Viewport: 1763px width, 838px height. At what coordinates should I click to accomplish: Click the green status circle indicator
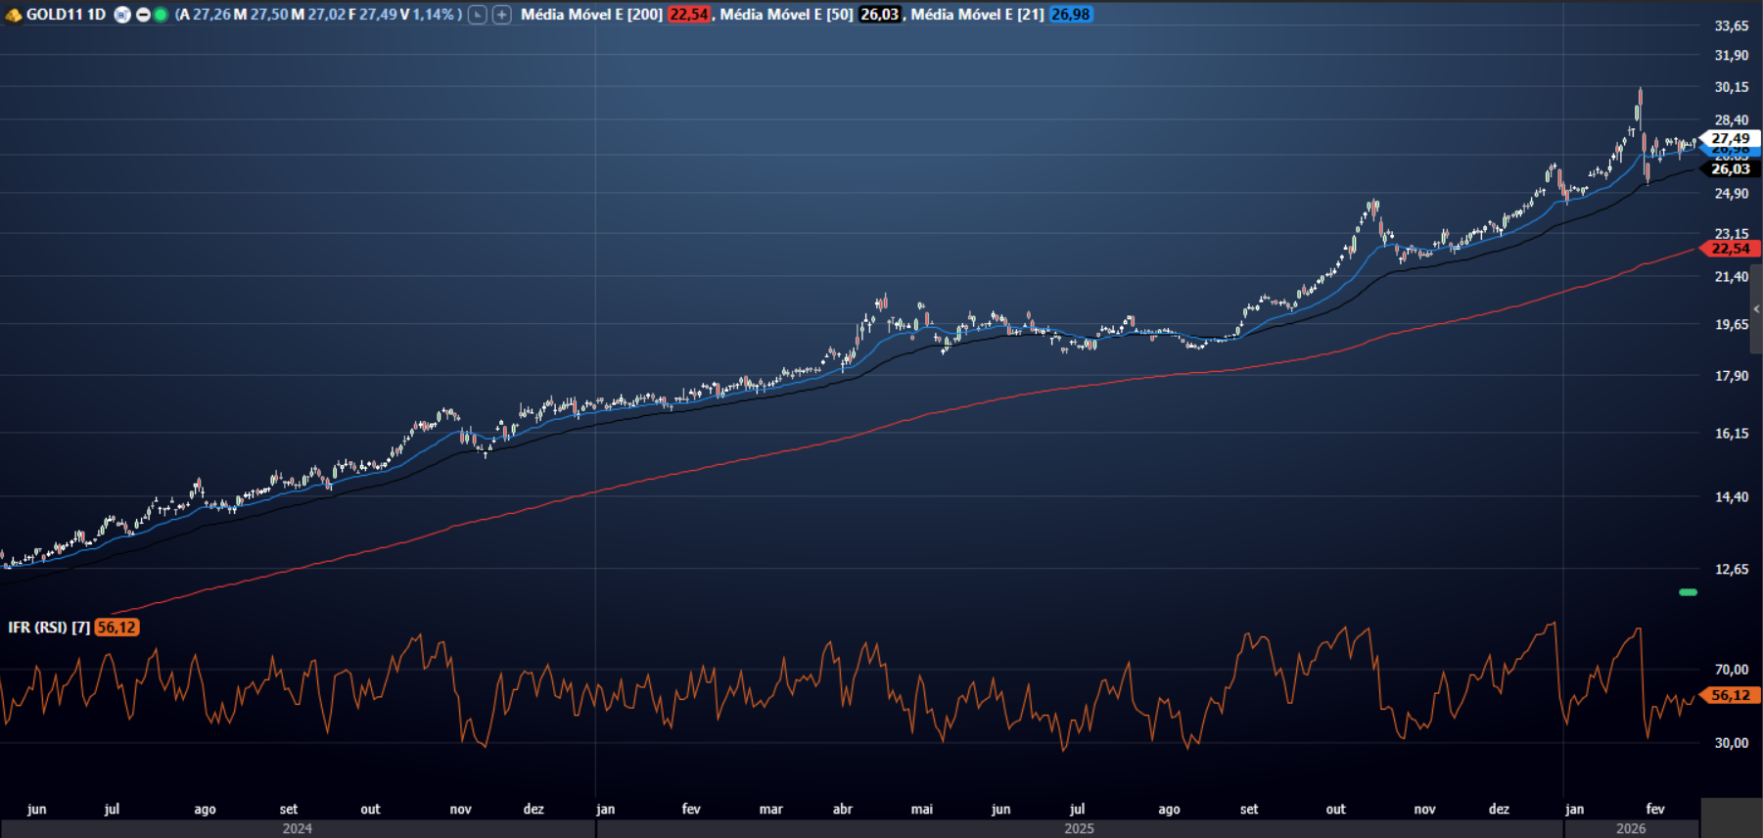[161, 15]
